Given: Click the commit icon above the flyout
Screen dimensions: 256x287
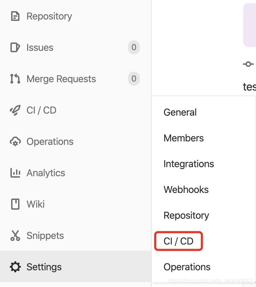Looking at the screenshot, I should click(248, 64).
